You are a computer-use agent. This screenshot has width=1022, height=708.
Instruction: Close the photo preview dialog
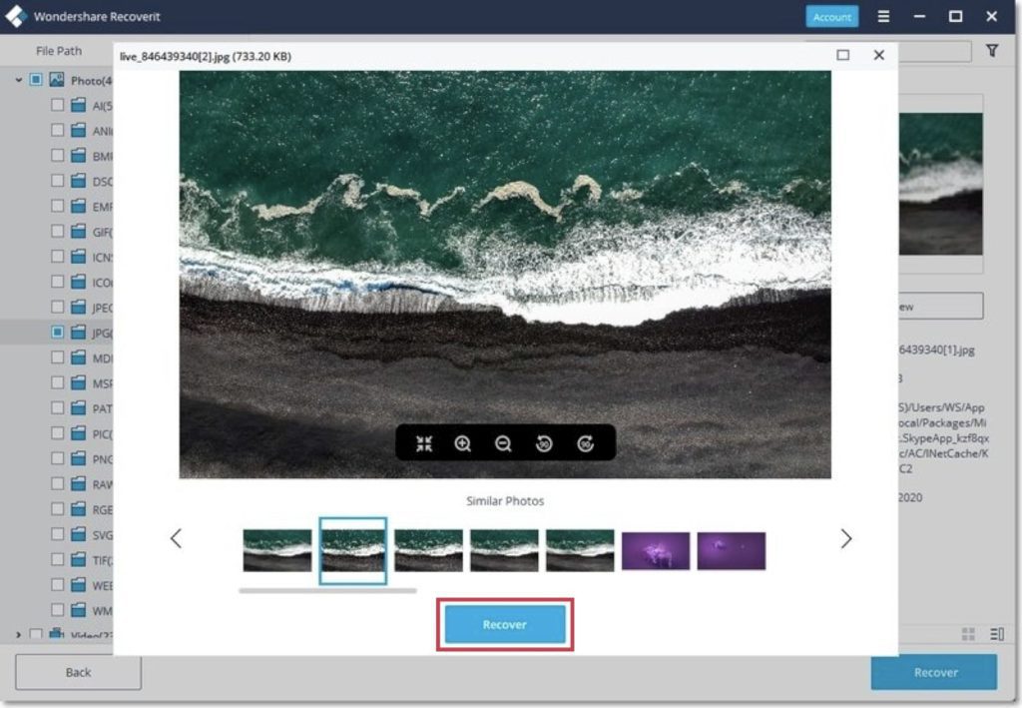pyautogui.click(x=879, y=55)
